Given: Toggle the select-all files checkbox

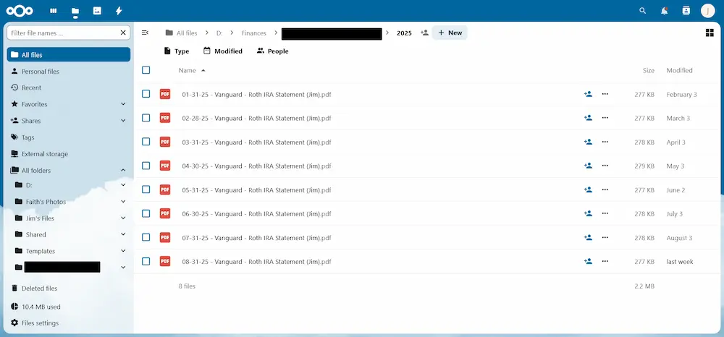Looking at the screenshot, I should 146,70.
